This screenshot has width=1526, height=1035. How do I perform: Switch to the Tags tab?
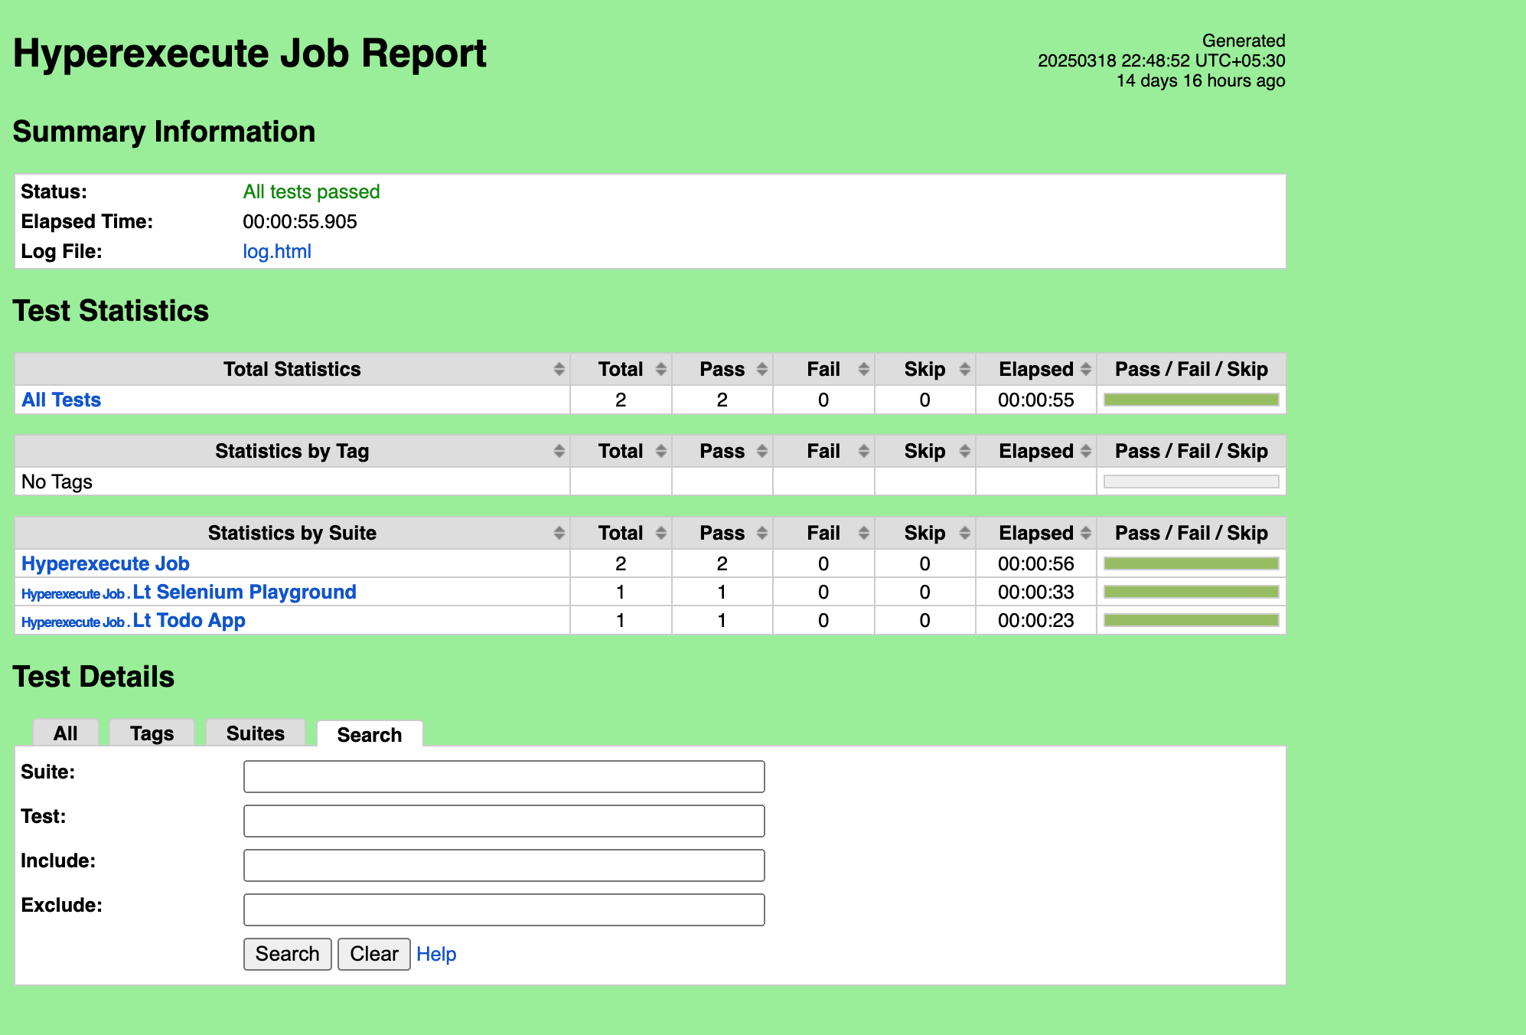[x=152, y=733]
